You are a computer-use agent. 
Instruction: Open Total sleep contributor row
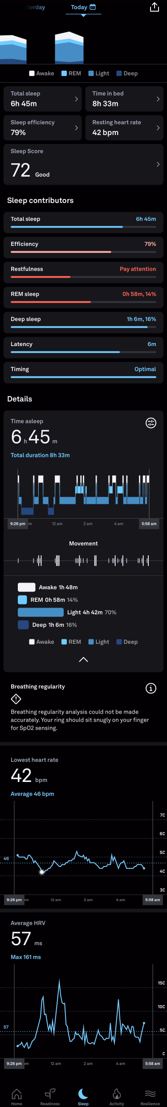tap(83, 222)
